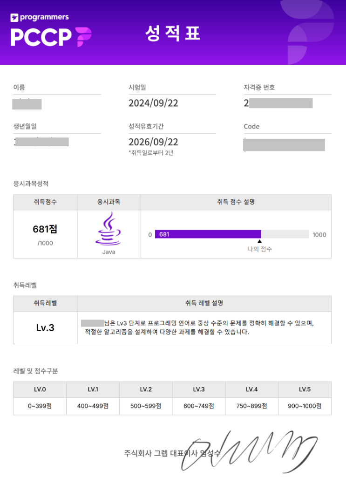Click the programmers logo at top left
Image resolution: width=346 pixels, height=491 pixels.
tap(40, 18)
